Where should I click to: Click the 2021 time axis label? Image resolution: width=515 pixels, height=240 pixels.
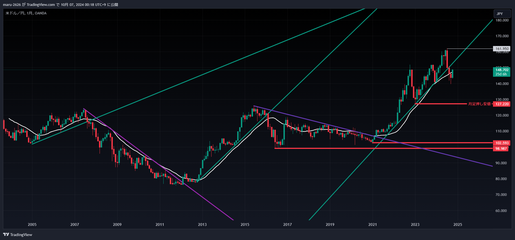(373, 224)
